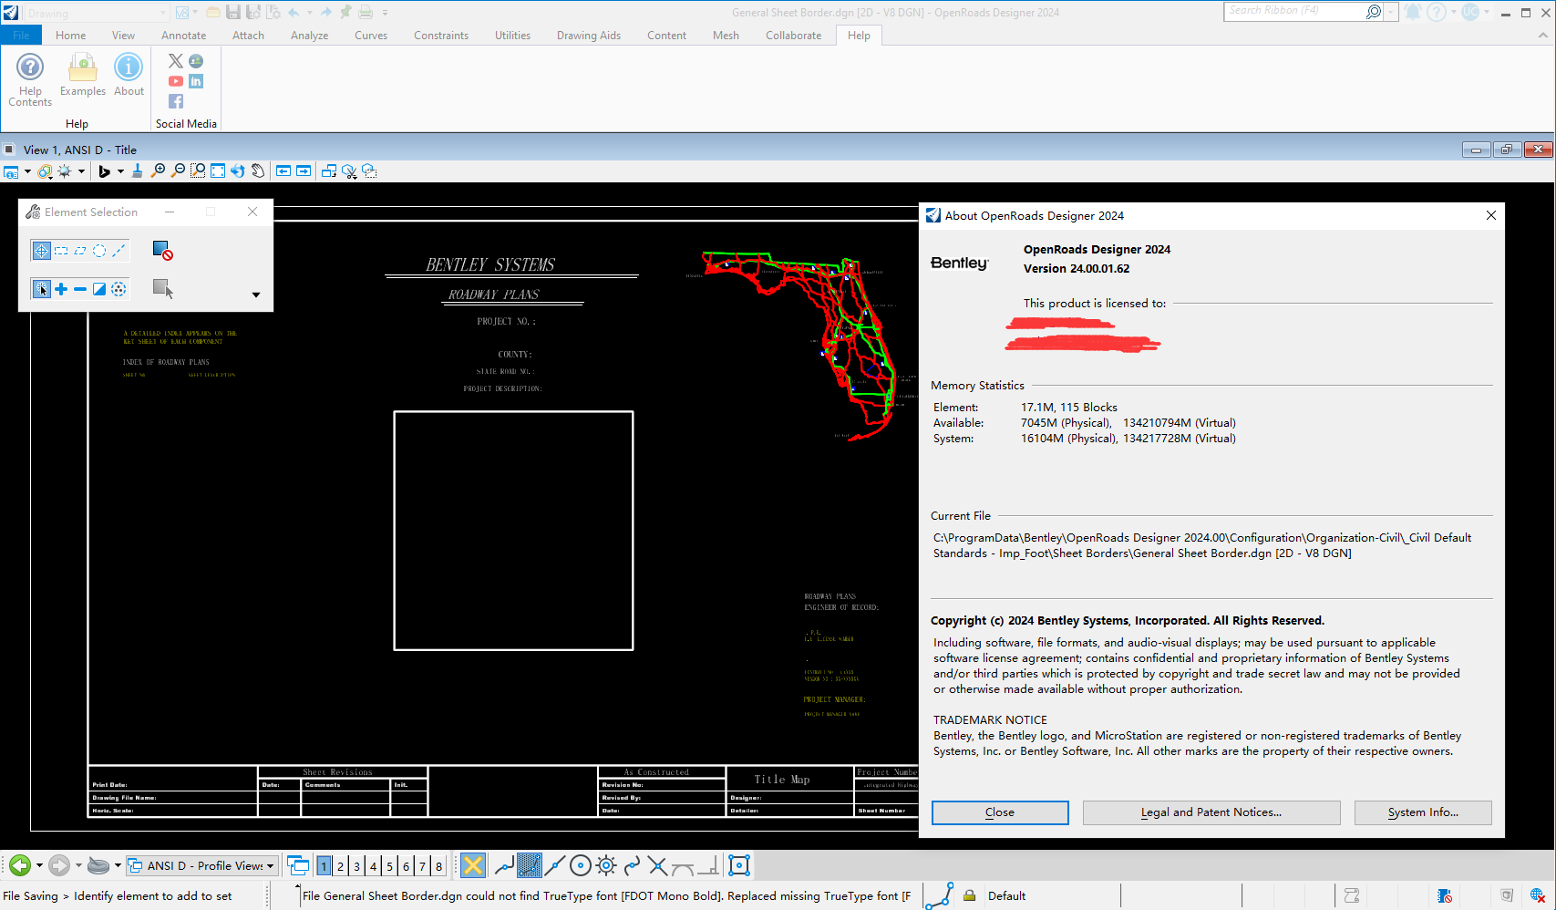Open the models dropdown arrow near Profile Views
Viewport: 1556px width, 910px height.
118,865
